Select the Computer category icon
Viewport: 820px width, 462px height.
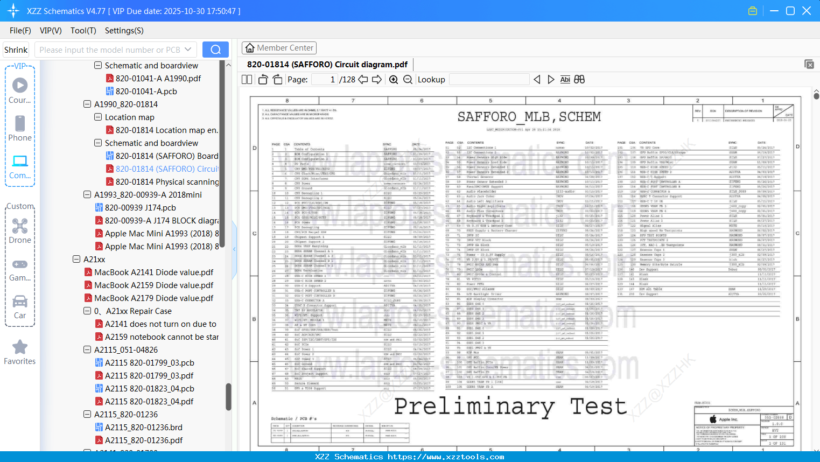20,166
